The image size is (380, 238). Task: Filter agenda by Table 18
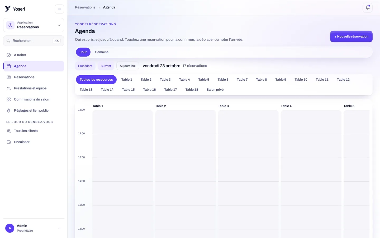(192, 90)
